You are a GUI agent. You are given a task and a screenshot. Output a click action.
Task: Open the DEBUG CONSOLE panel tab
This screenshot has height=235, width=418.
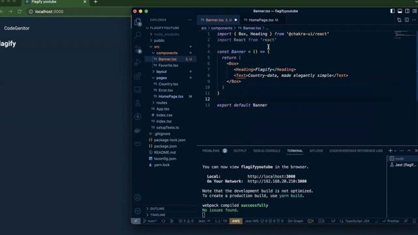pyautogui.click(x=266, y=151)
